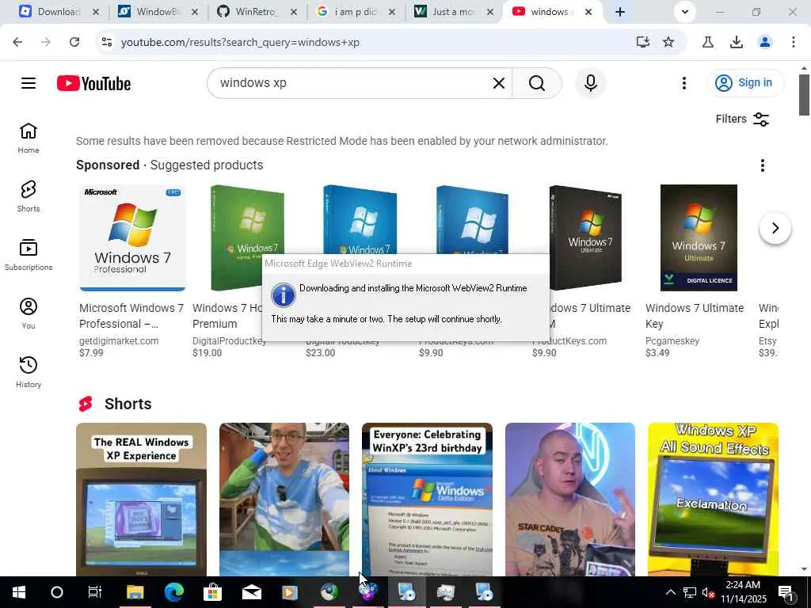
Task: Open Windows 7 Professional product image
Action: point(132,238)
